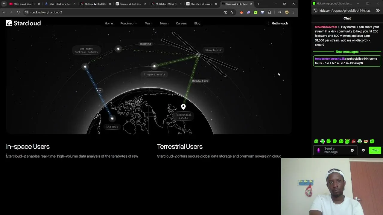Open the media control toolbar icon
The image size is (383, 215).
279,12
